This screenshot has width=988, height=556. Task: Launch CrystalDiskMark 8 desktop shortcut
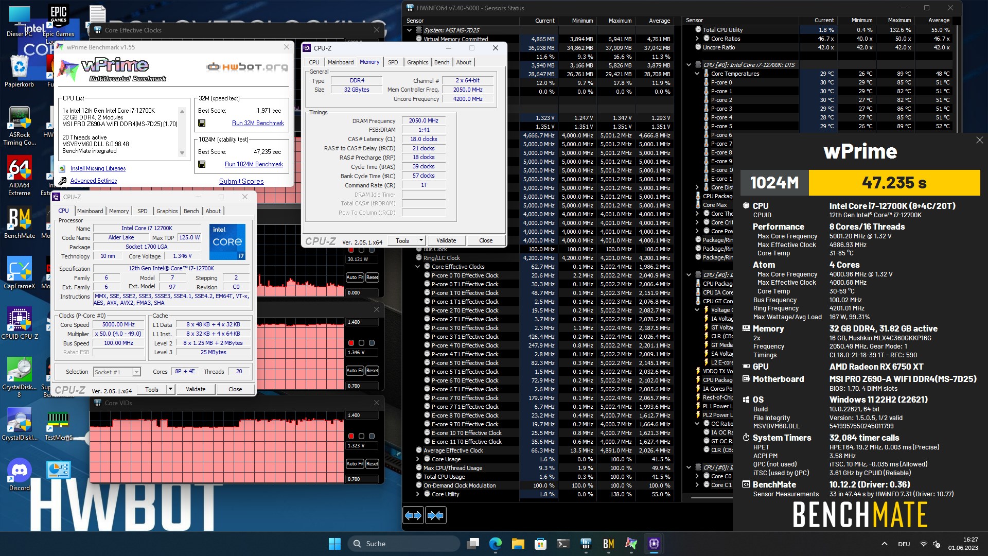coord(20,377)
